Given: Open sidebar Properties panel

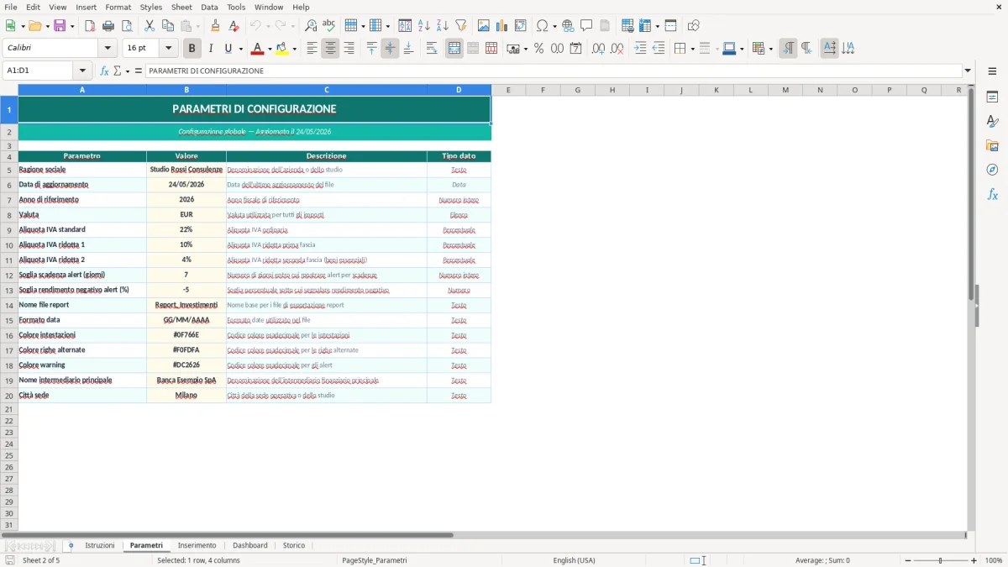Looking at the screenshot, I should click(x=992, y=97).
